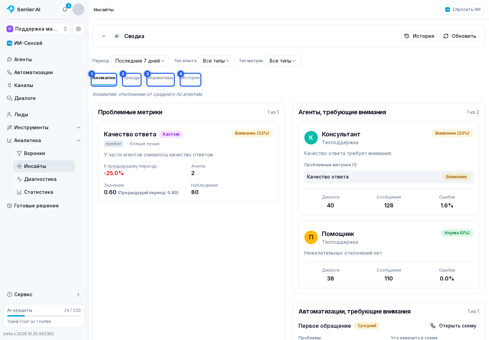Open the Поддержка workspace selector
The width and height of the screenshot is (489, 340).
pos(37,29)
